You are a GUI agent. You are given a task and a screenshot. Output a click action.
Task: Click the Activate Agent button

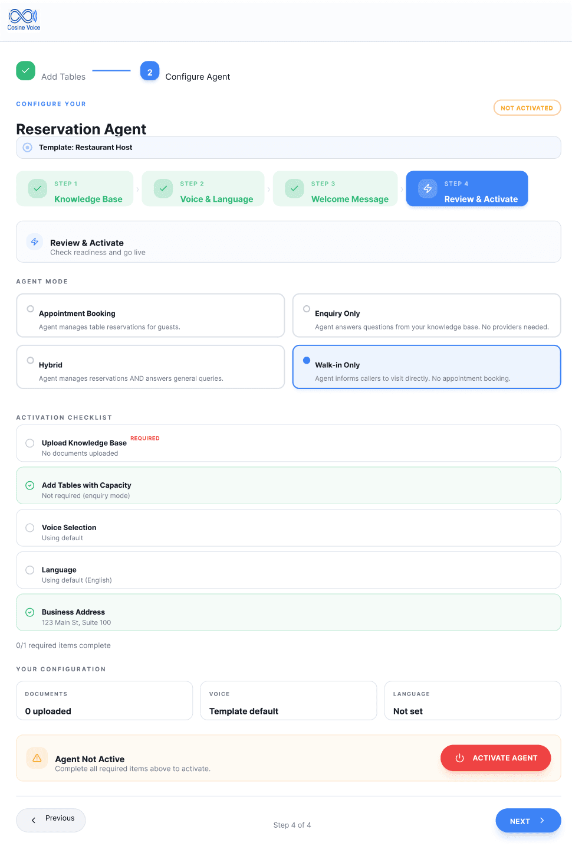pos(495,758)
